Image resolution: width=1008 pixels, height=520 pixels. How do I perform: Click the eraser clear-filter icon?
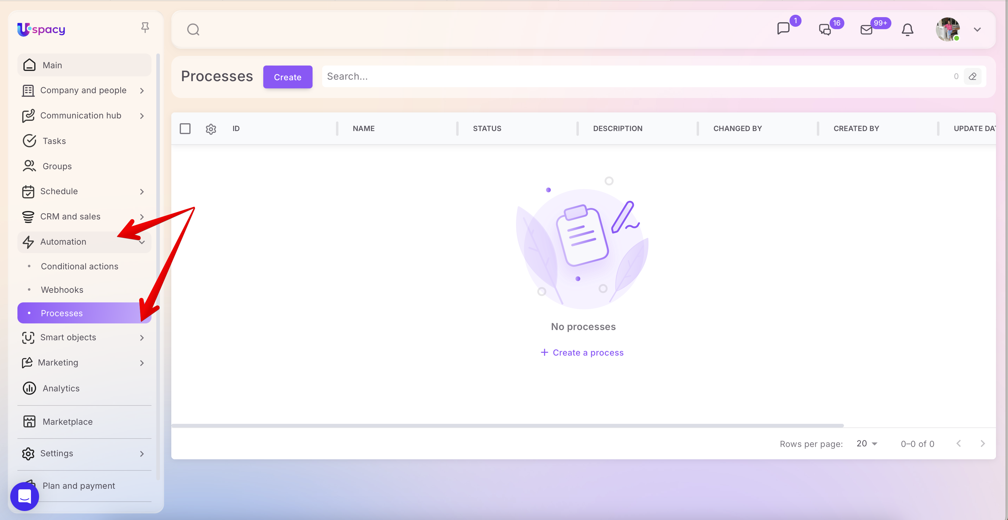point(973,76)
